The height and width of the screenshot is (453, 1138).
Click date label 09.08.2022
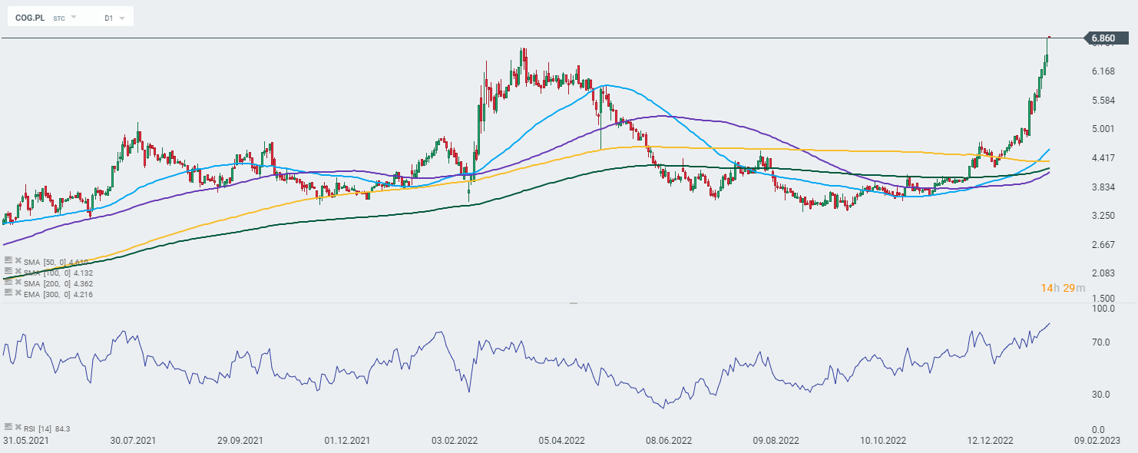tap(776, 441)
